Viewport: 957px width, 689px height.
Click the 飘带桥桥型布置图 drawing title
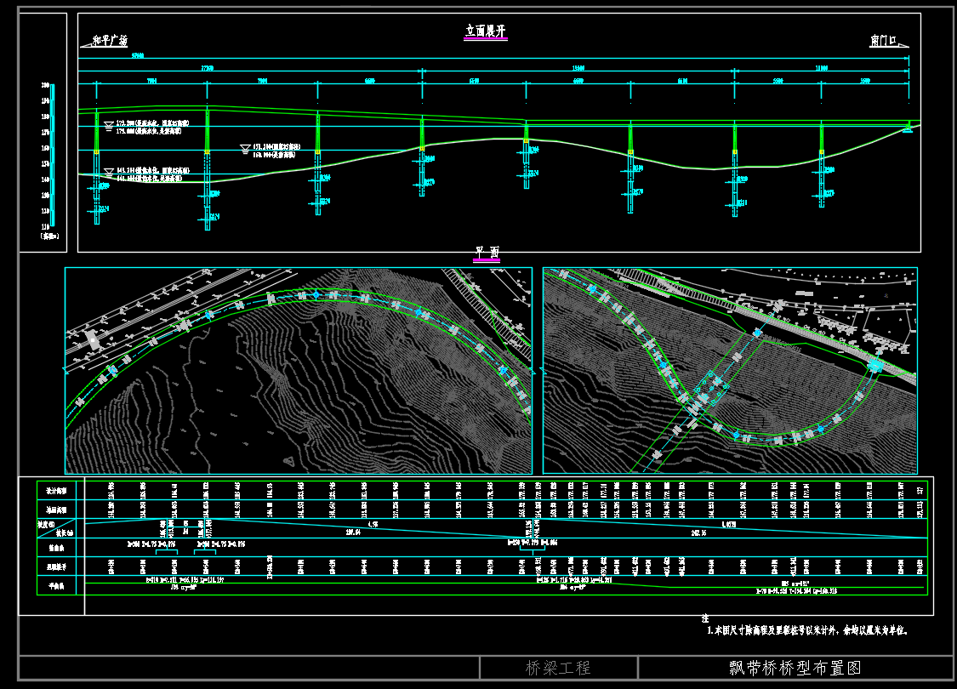(795, 669)
